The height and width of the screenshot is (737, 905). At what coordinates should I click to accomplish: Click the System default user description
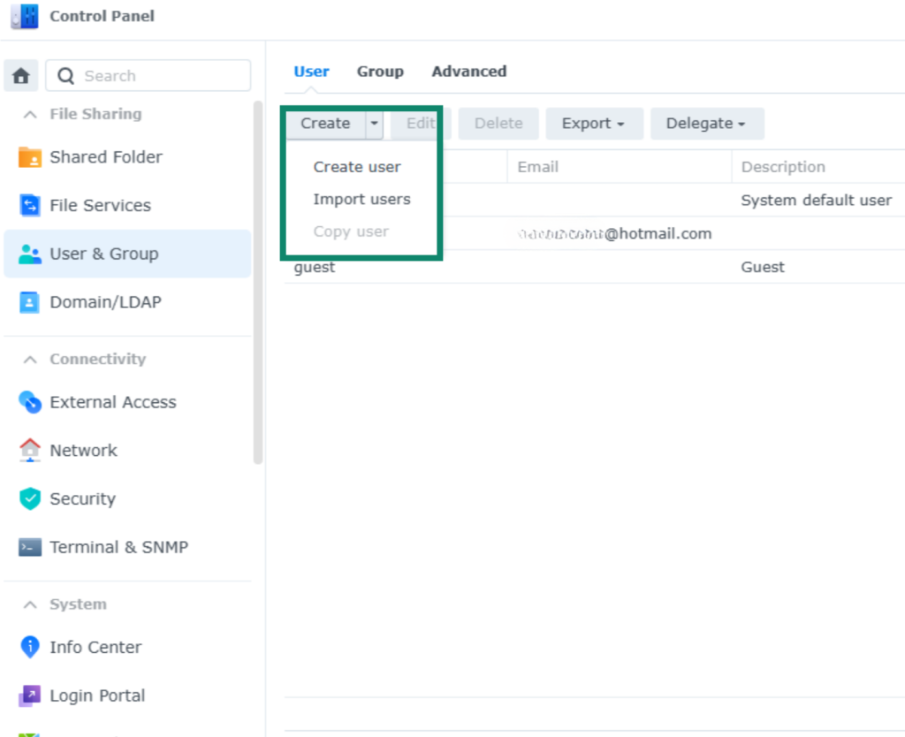pos(816,201)
